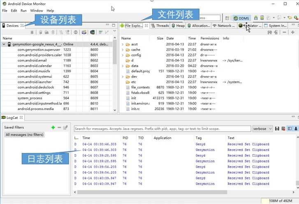Click the heap status 108M of 492M

[280, 201]
